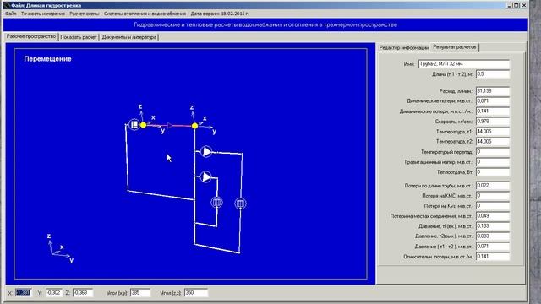541x304 pixels.
Task: Open the Точность измерения menu
Action: coord(43,14)
